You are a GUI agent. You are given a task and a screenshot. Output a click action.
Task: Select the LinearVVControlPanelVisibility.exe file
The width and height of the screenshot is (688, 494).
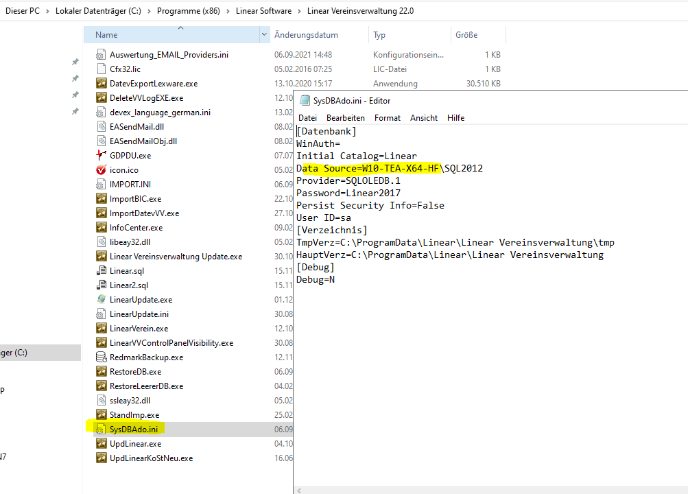click(x=171, y=342)
